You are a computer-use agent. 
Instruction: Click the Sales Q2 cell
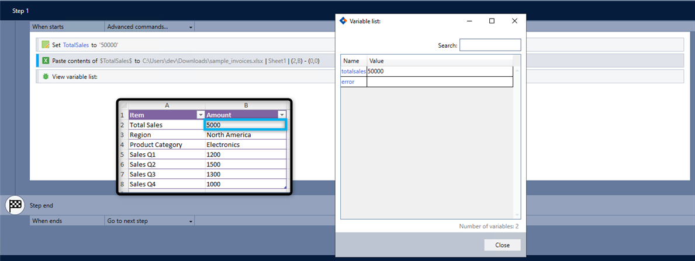coord(167,164)
